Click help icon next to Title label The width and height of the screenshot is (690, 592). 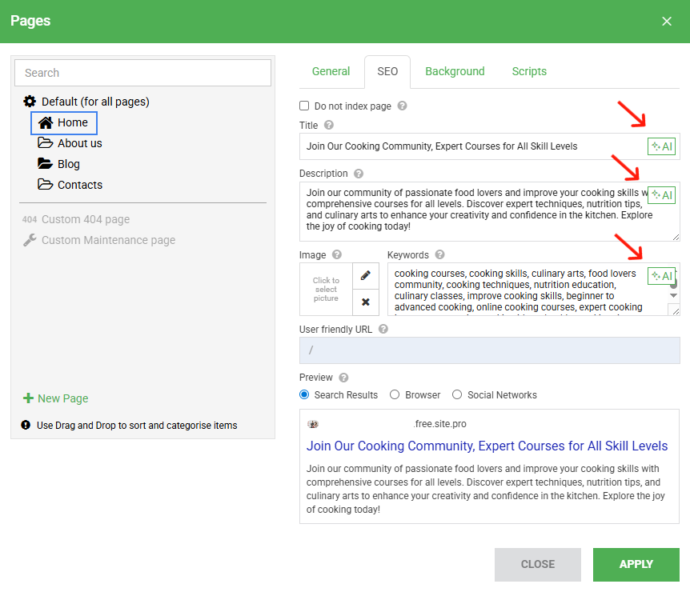[x=329, y=126]
